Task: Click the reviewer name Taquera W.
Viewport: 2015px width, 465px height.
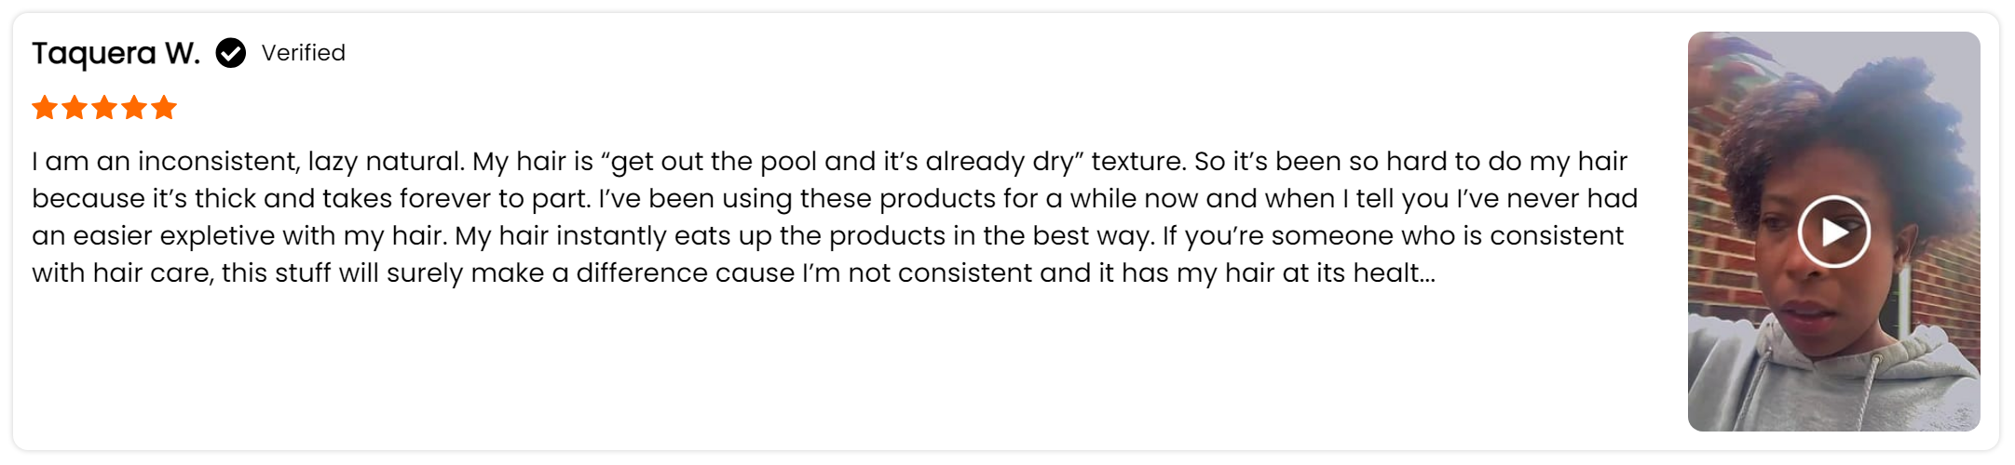Action: [116, 53]
